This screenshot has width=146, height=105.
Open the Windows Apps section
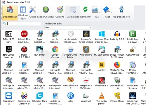pyautogui.click(x=23, y=13)
